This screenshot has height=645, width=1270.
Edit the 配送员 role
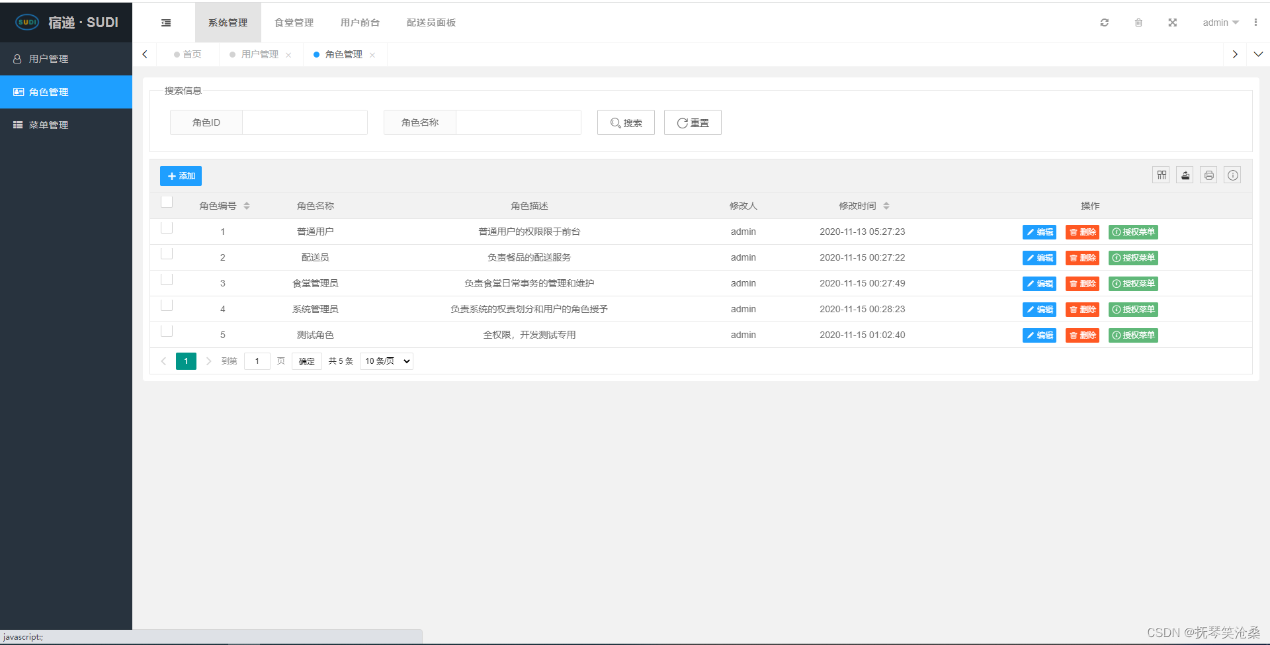click(1039, 258)
